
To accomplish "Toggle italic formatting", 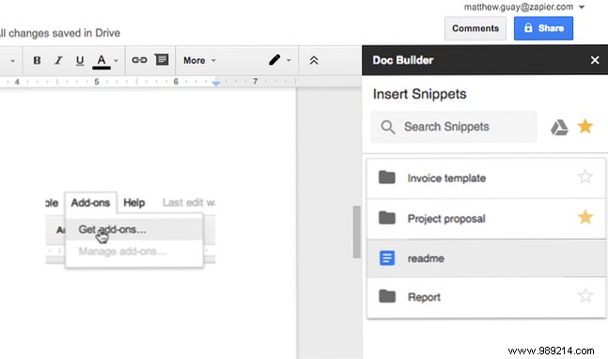I will coord(58,60).
